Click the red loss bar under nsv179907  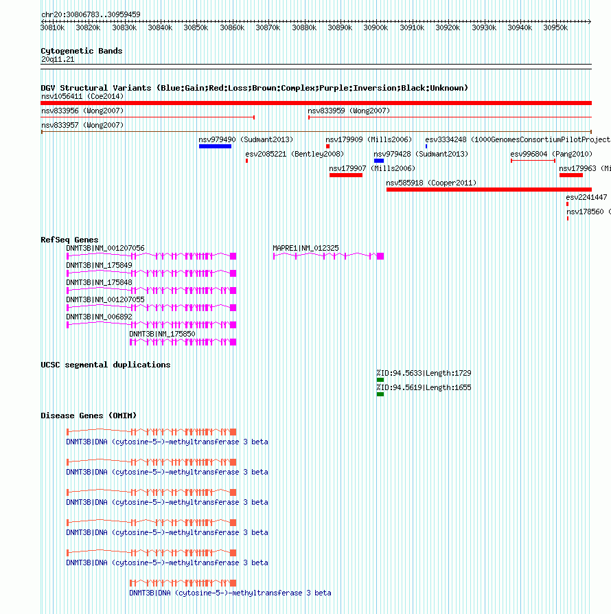point(346,175)
